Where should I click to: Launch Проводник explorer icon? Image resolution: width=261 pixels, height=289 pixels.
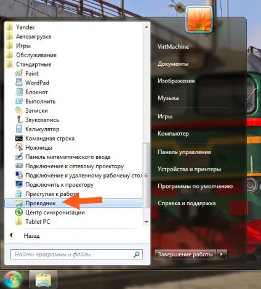pos(19,203)
